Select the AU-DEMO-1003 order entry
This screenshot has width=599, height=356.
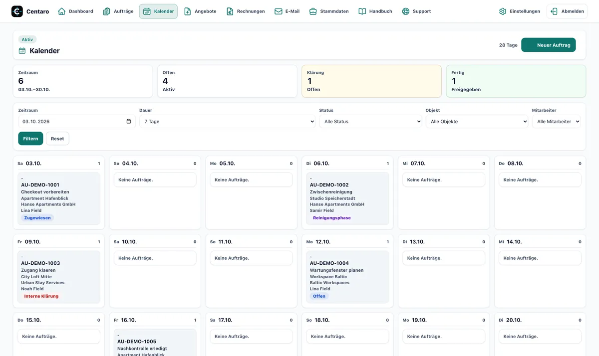point(59,277)
